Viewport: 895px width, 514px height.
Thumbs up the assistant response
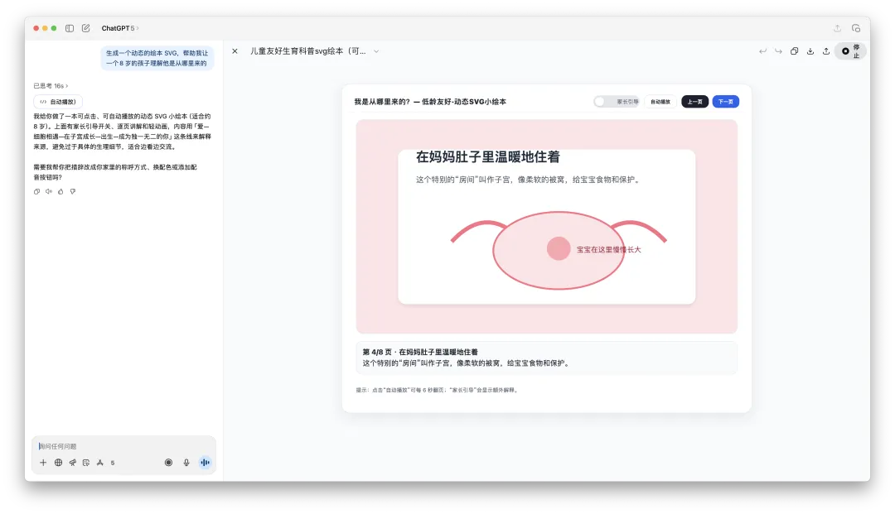click(x=60, y=191)
